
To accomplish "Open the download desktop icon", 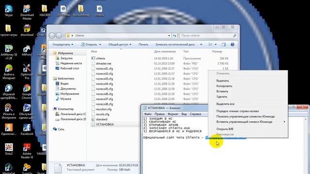I will point(27,30).
